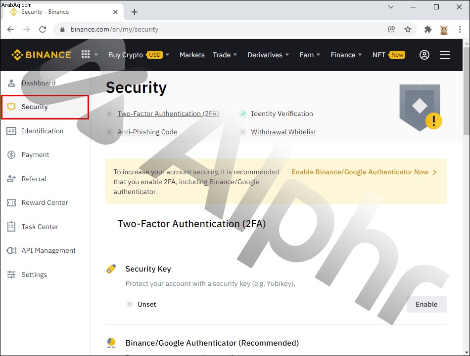Screen dimensions: 470x356
Task: Click the Task Center clipboard icon
Action: point(11,227)
